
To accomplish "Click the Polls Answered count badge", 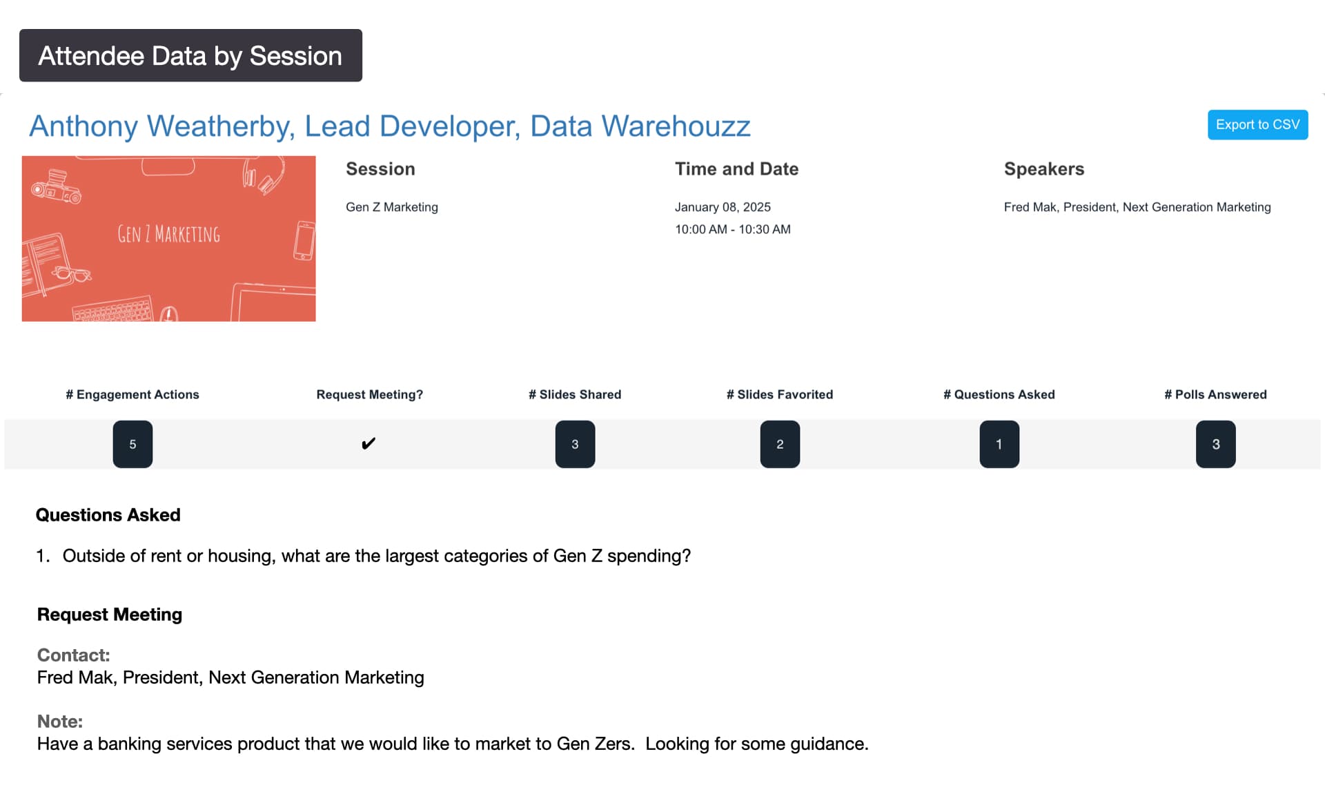I will [x=1215, y=444].
